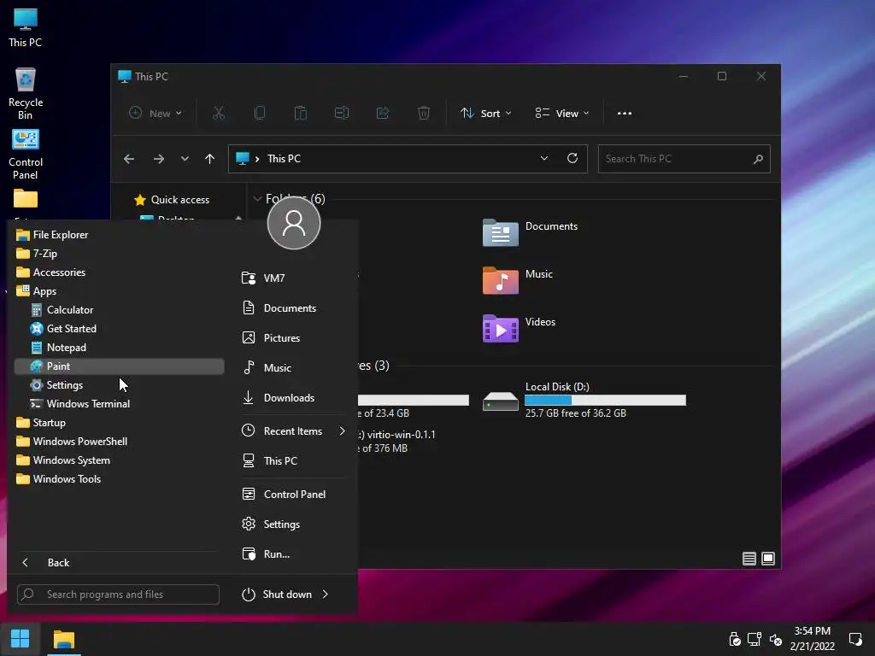Click the user avatar in Start menu
This screenshot has height=656, width=875.
coord(294,223)
